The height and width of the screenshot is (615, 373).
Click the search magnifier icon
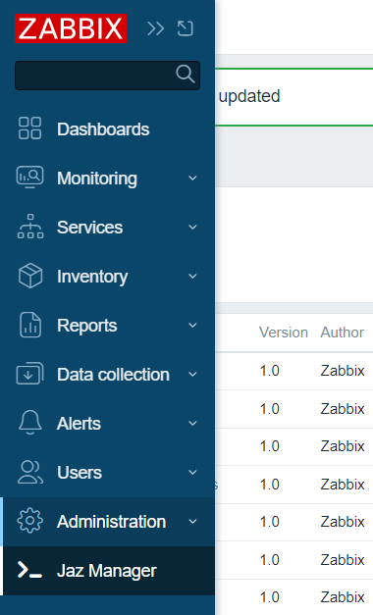coord(186,74)
